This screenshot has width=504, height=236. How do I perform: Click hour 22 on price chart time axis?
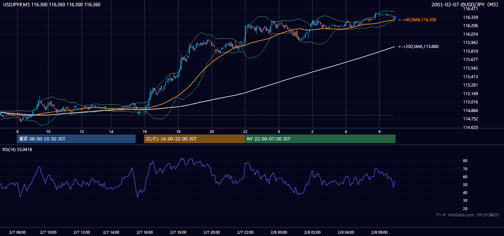click(245, 131)
